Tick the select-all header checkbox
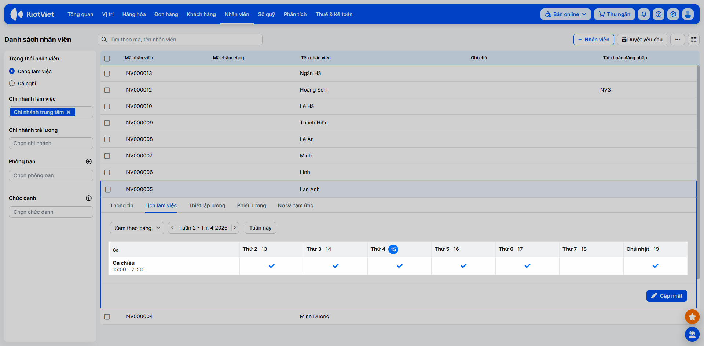The image size is (704, 346). pos(107,59)
